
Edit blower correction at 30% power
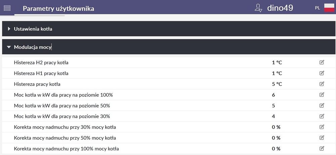[322, 127]
